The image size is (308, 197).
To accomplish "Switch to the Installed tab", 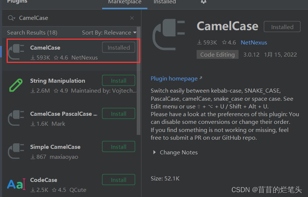I will pyautogui.click(x=165, y=2).
